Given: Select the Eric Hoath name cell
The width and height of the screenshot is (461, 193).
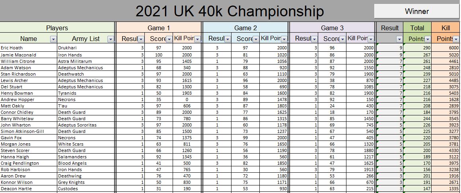Looking at the screenshot, I should tap(29, 48).
